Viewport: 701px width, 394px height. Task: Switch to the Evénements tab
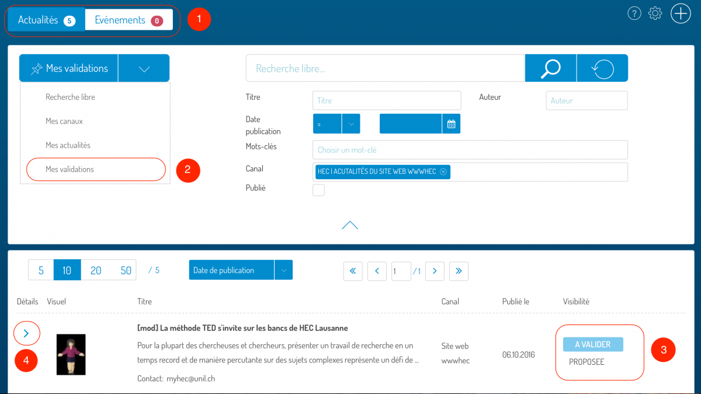click(129, 20)
